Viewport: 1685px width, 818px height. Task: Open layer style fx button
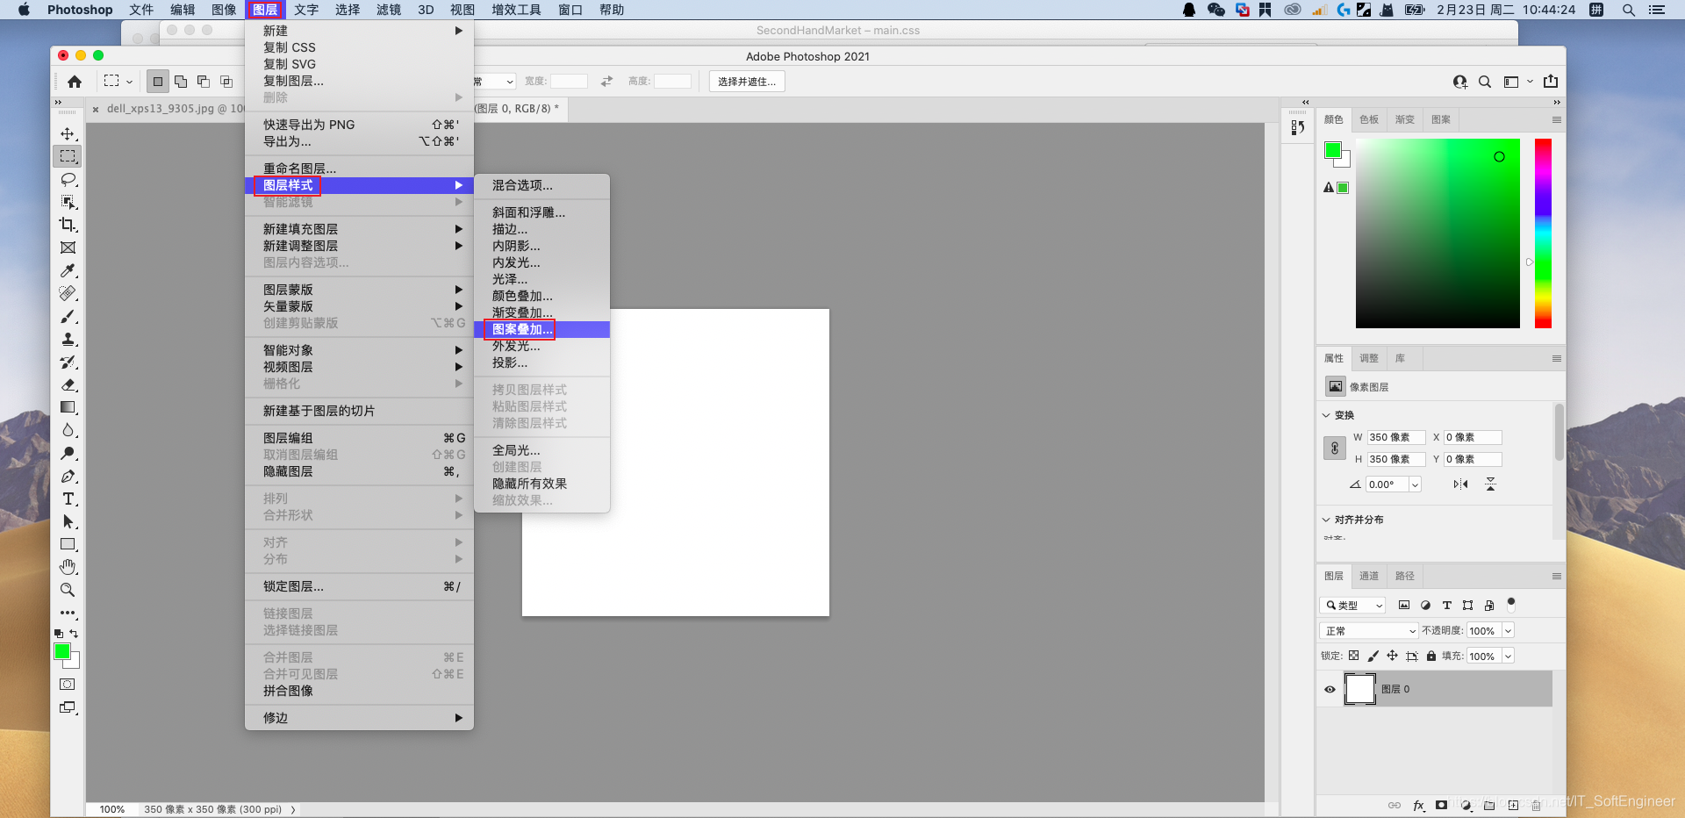tap(1419, 806)
